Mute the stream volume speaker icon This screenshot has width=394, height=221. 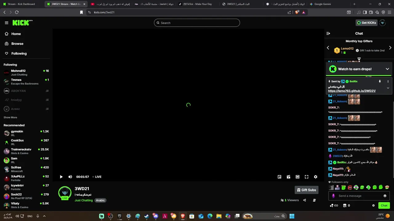point(70,177)
